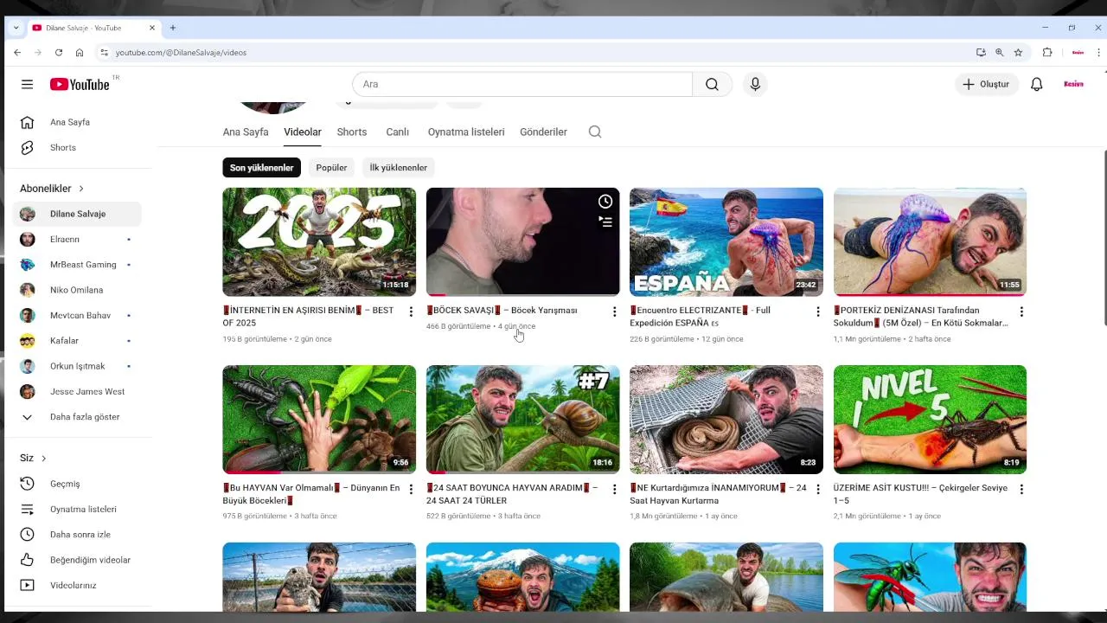The width and height of the screenshot is (1107, 623).
Task: Click the browser address bar URL
Action: tap(181, 53)
